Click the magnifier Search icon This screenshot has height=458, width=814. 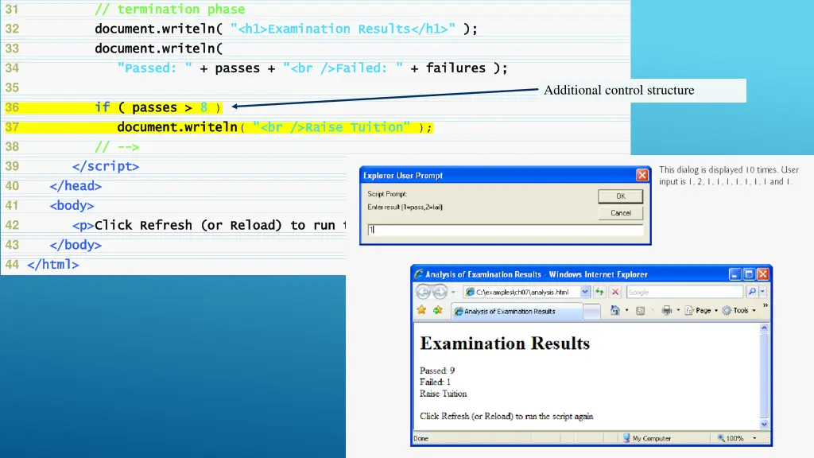(x=752, y=292)
